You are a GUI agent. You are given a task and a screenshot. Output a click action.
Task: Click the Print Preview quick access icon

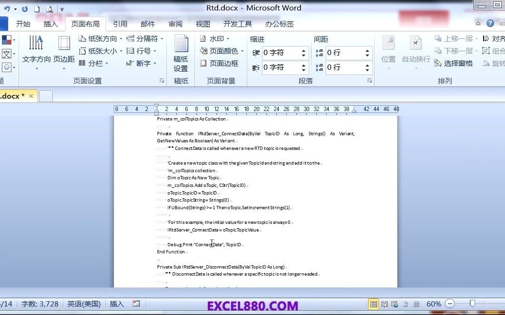[50, 8]
